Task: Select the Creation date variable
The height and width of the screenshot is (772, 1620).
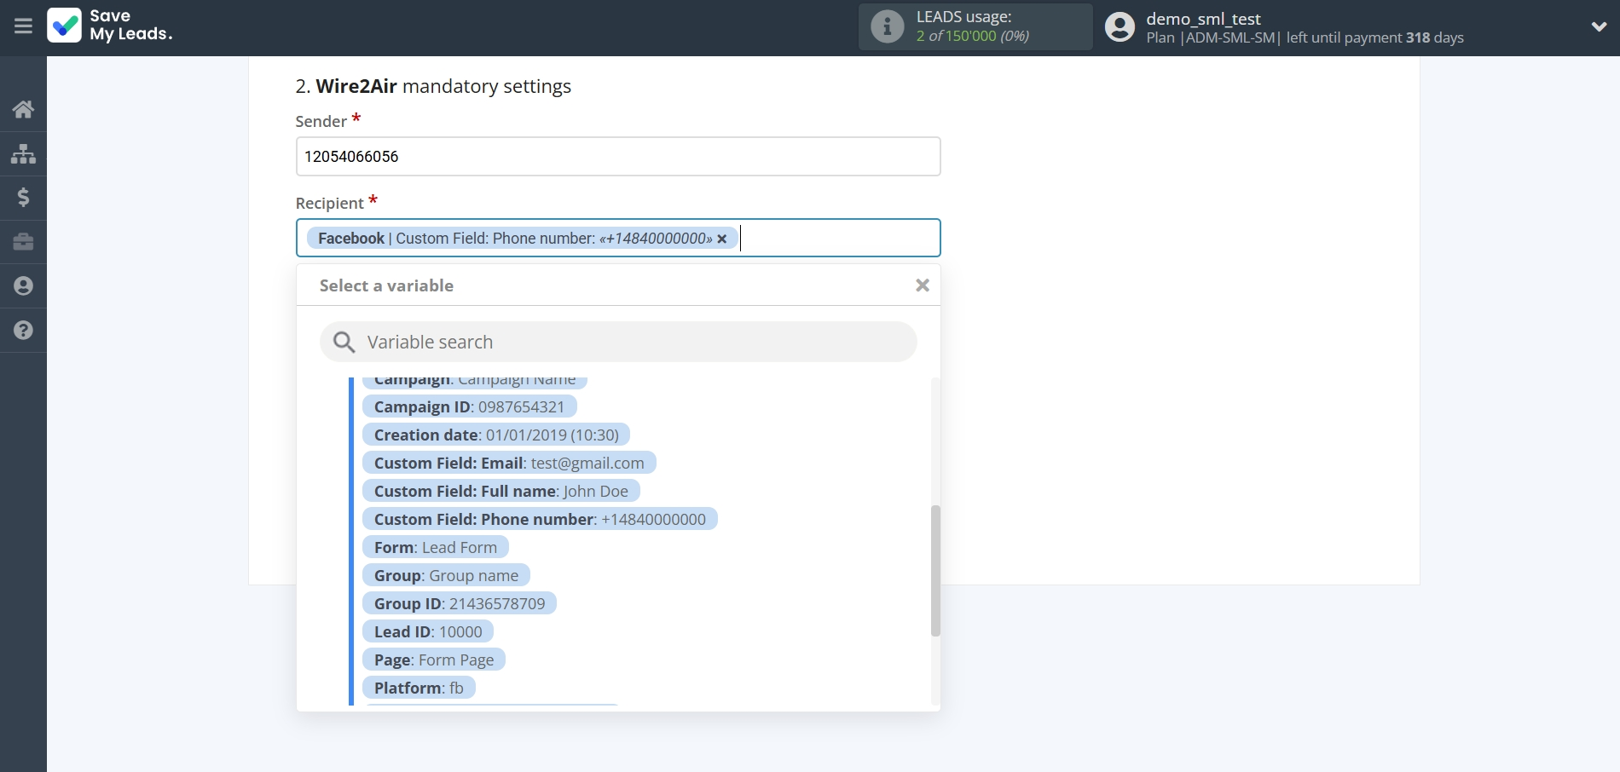Action: tap(495, 435)
